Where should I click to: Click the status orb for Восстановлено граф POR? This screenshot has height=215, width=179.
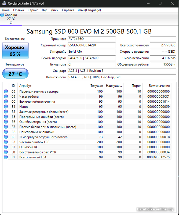(6, 152)
